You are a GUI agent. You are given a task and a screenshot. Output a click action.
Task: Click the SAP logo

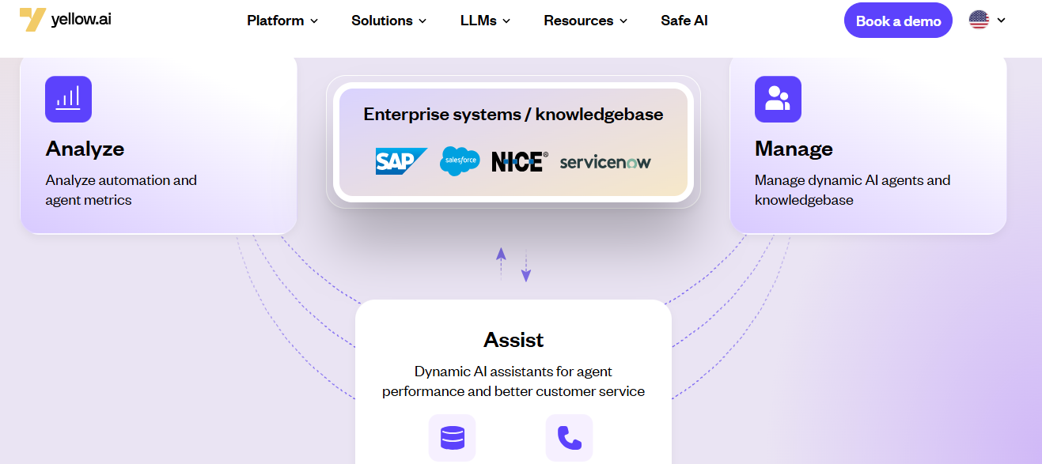[x=401, y=161]
